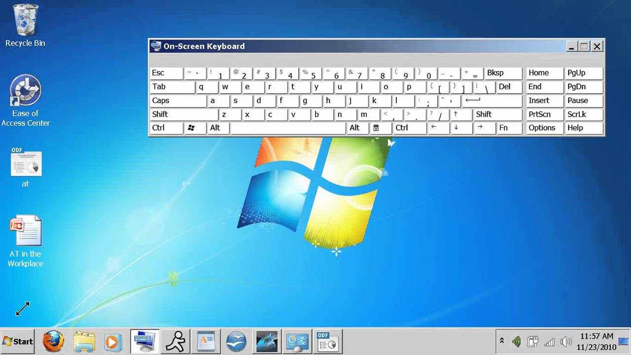Click the tilde / backtick key
The image size is (631, 355).
[x=196, y=73]
